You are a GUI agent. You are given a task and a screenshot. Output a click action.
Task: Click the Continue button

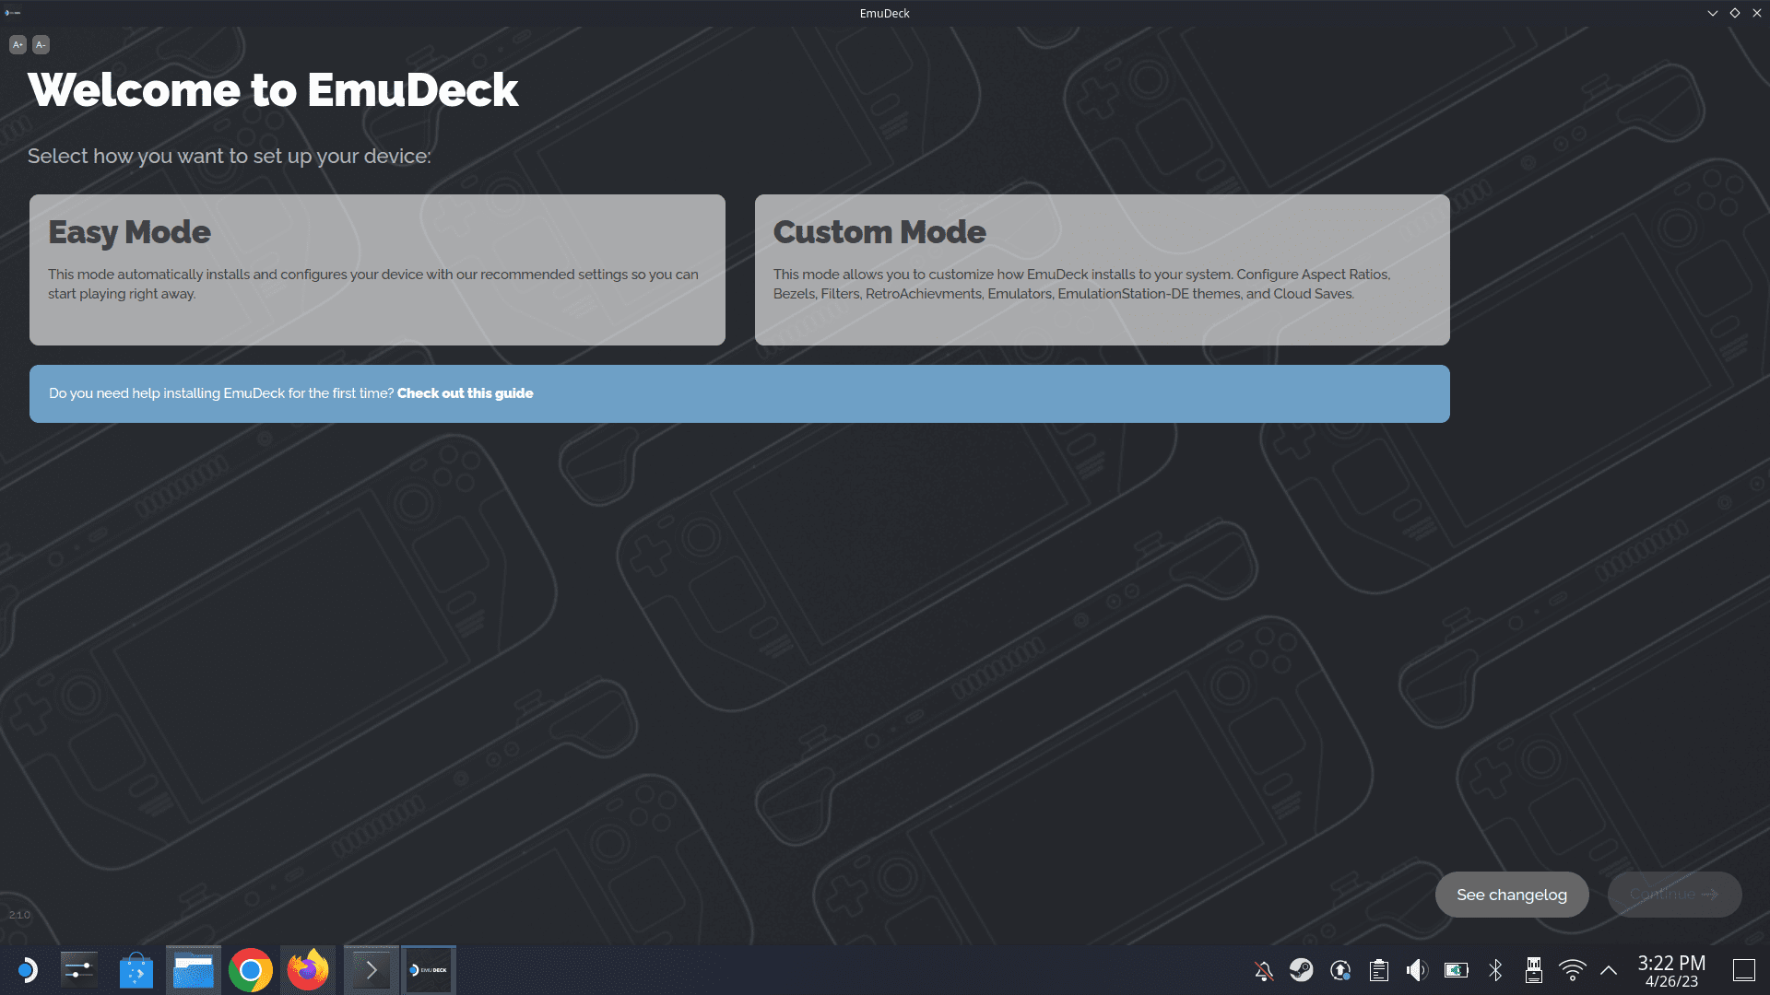[x=1674, y=895]
